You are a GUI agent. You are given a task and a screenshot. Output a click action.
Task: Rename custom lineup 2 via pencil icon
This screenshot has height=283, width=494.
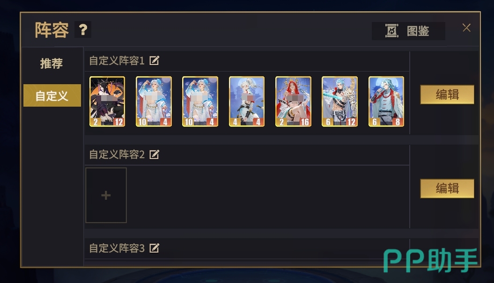(x=154, y=154)
